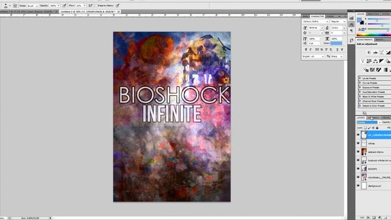Click the Paragraph panel dock icon
Screen dimensions: 391x220
coord(351,31)
